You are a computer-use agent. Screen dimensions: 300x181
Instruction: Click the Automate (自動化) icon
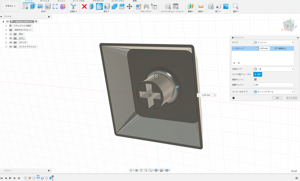coord(73,6)
